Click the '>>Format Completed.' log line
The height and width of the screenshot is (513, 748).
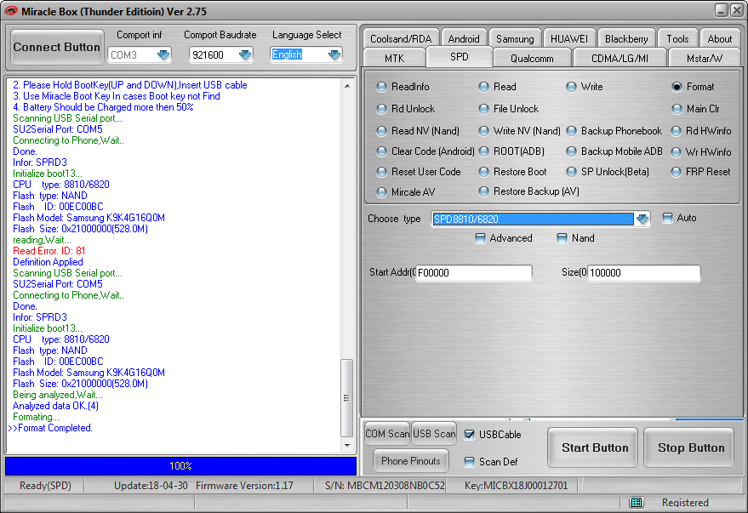pyautogui.click(x=50, y=428)
